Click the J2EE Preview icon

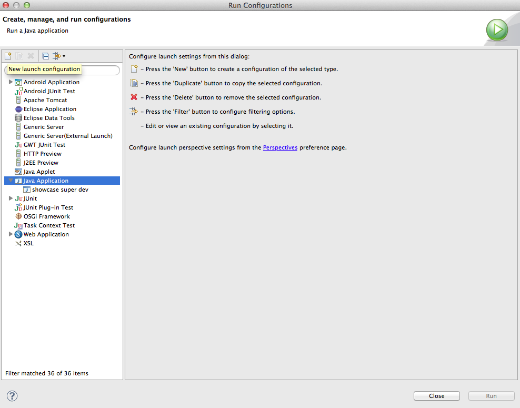(x=18, y=163)
